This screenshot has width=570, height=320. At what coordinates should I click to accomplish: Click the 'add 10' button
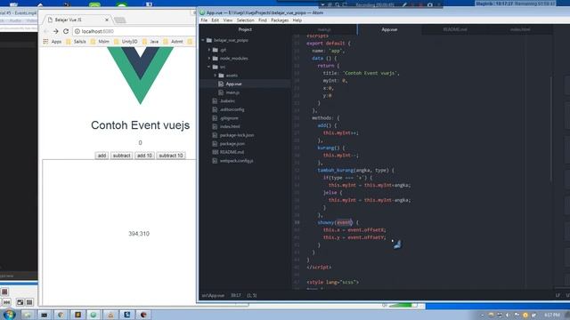[x=144, y=156]
